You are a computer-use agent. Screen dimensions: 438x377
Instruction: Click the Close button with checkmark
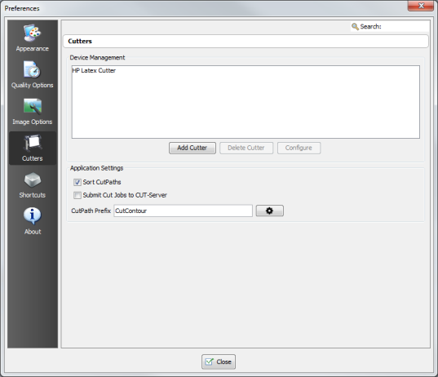point(219,361)
